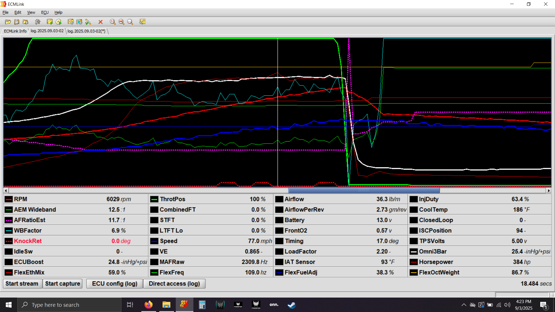Click the graph-with-play-arrow stream icon

[x=50, y=22]
